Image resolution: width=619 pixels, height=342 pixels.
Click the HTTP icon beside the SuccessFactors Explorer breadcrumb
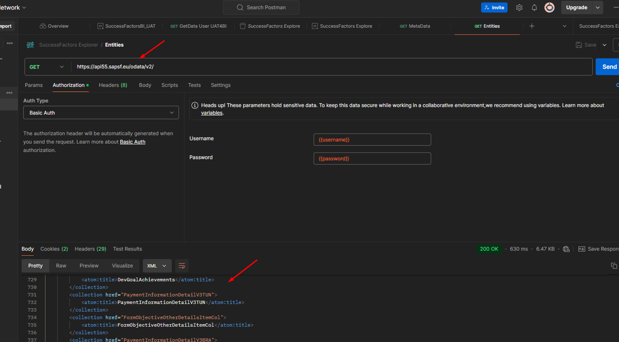coord(30,45)
